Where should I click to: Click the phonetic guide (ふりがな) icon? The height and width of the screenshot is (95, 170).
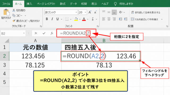coord(93,19)
